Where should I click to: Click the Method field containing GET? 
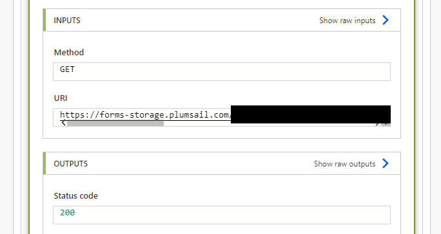click(x=222, y=71)
